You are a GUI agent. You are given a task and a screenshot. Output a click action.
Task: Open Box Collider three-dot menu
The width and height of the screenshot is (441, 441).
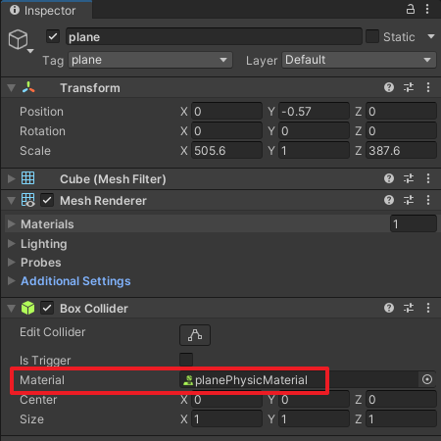[x=428, y=308]
